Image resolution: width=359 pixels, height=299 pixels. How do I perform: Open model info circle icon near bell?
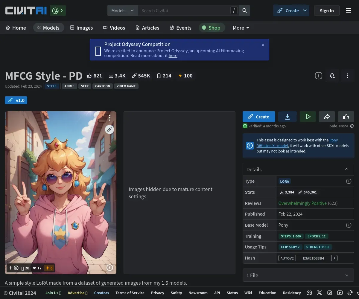(319, 76)
